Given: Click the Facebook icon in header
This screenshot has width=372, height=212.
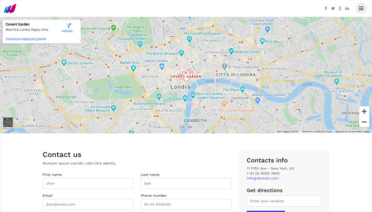Looking at the screenshot, I should click(x=325, y=8).
